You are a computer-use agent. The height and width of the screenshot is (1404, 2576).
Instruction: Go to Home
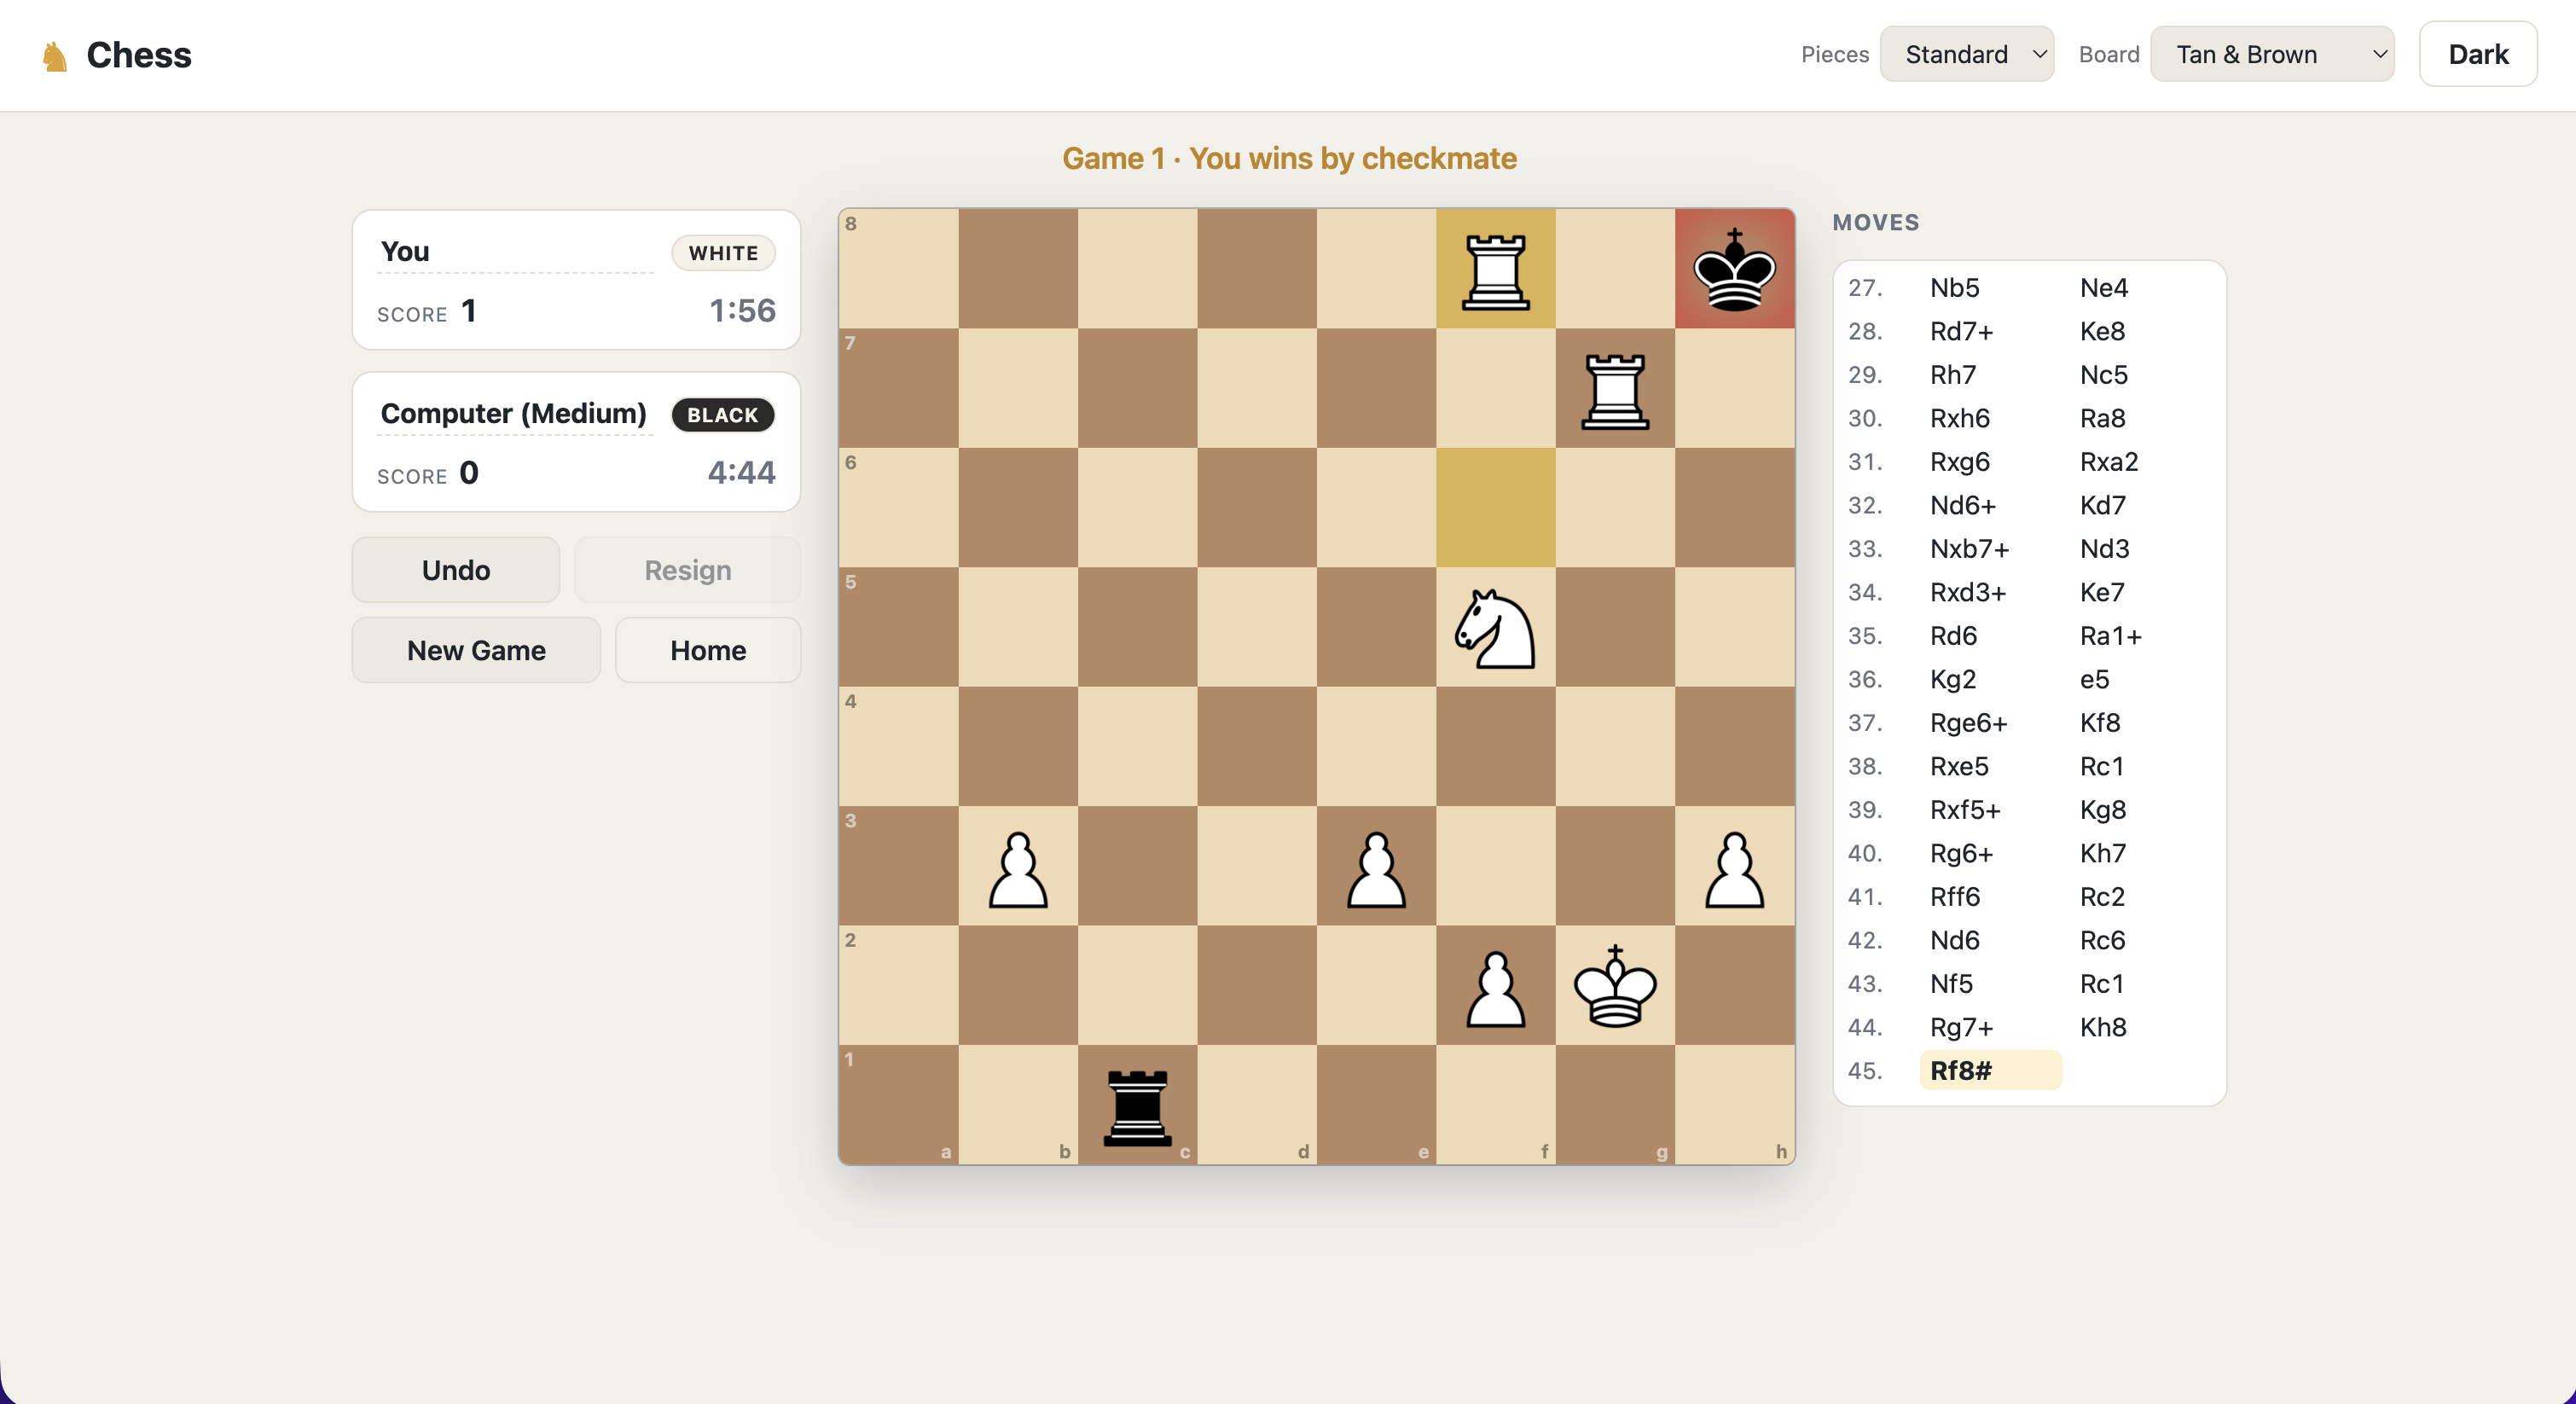tap(708, 650)
